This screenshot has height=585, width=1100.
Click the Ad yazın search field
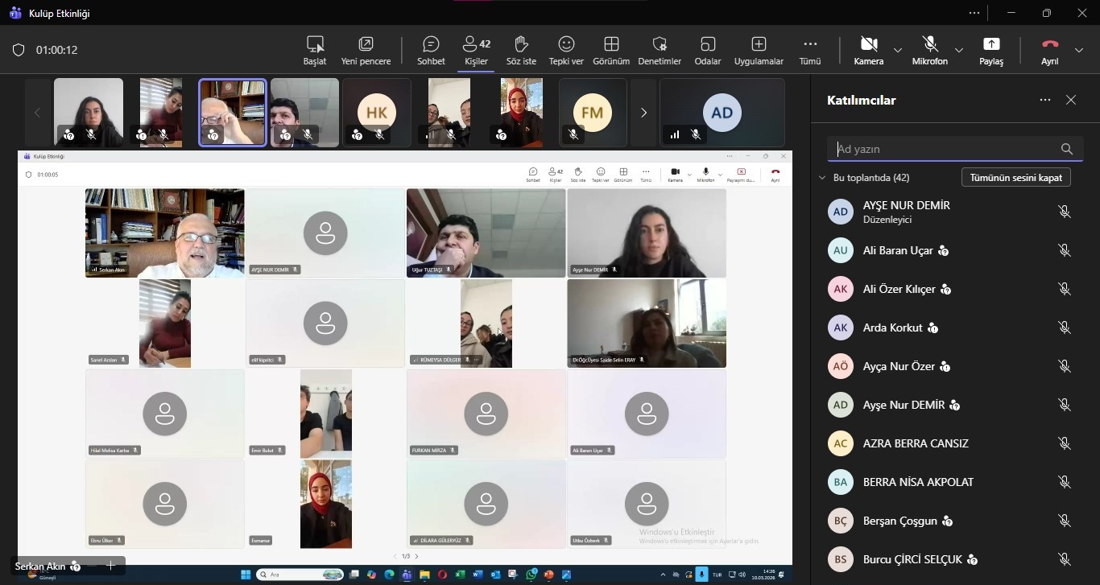(x=946, y=149)
